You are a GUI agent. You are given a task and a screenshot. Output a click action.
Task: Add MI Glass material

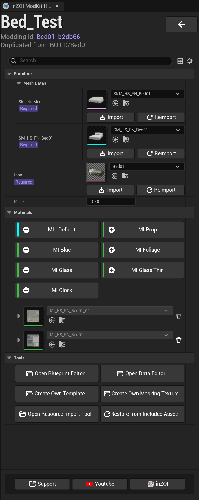coord(57,270)
